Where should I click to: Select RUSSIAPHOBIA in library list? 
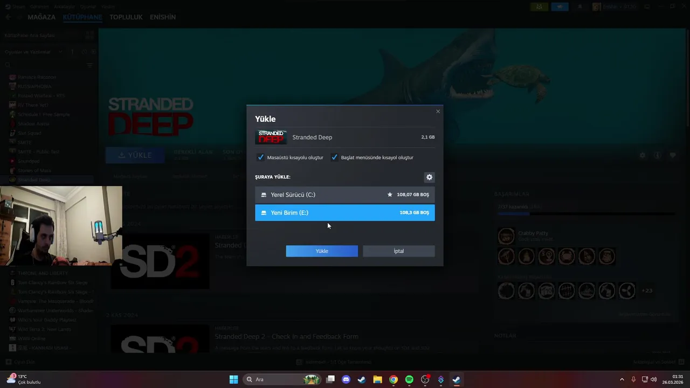click(x=34, y=86)
